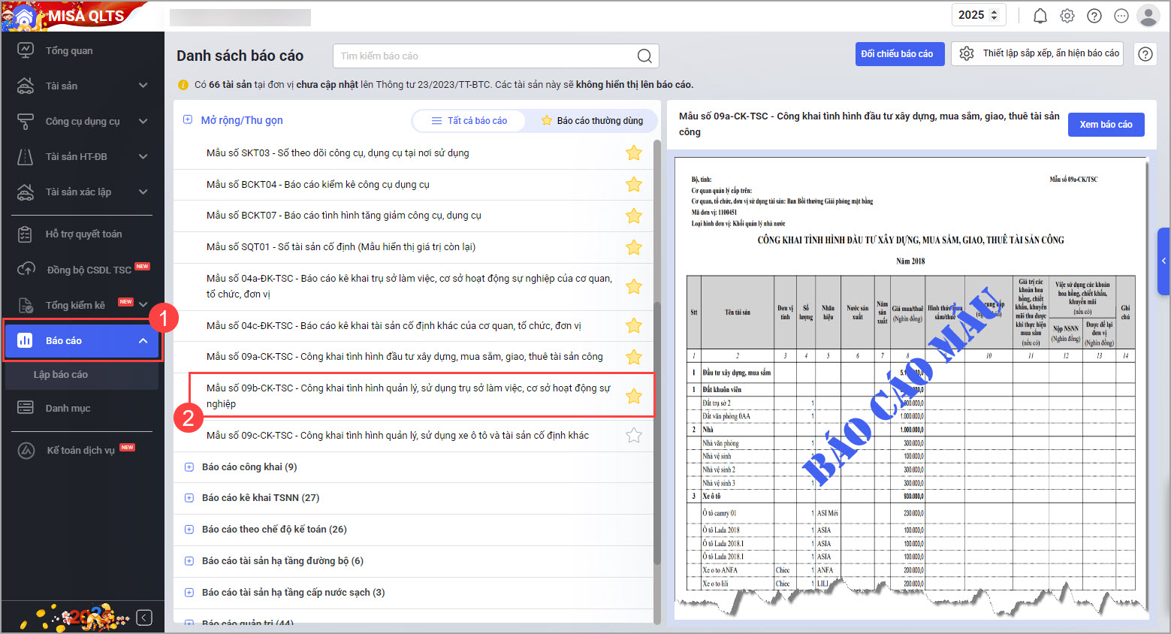Unstar report Mẫu số 09b-CK-TSC
The height and width of the screenshot is (634, 1171).
point(634,396)
